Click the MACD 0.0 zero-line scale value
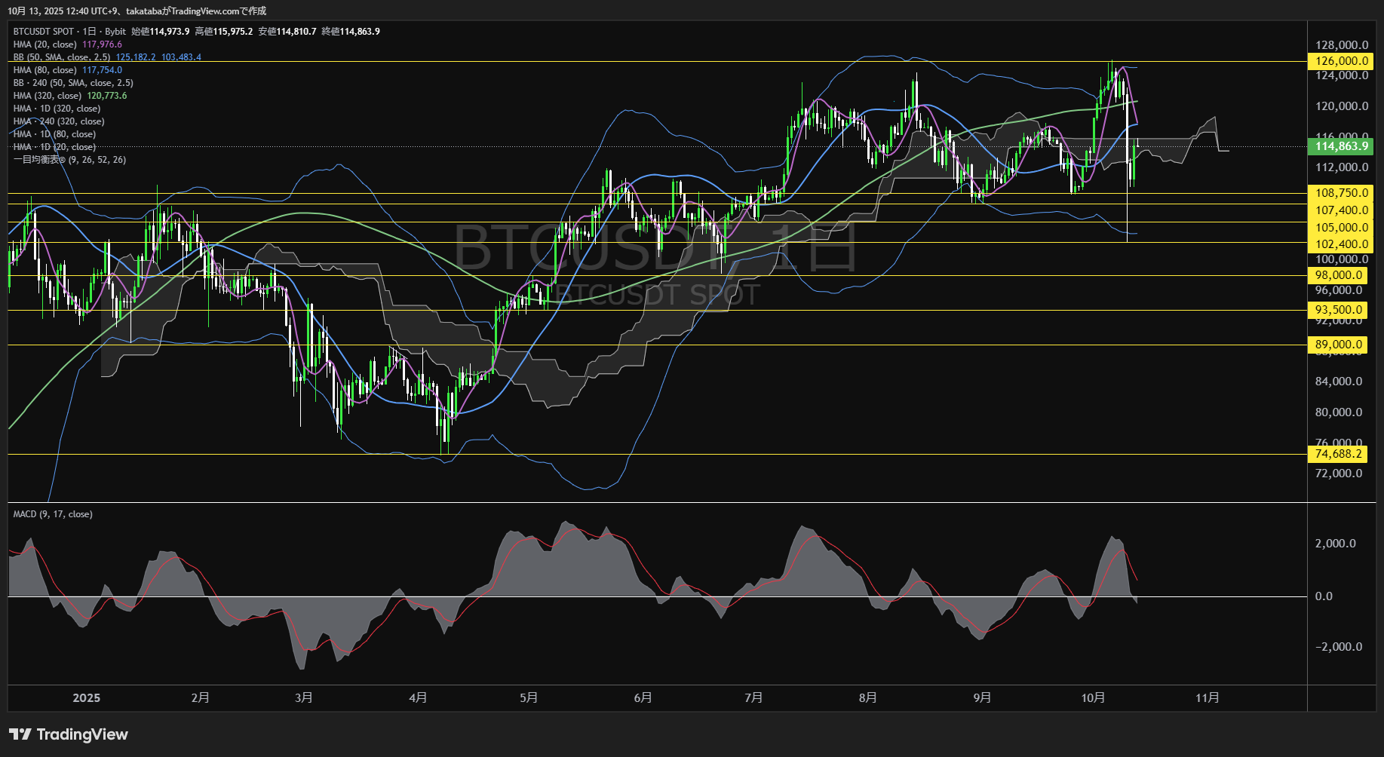Image resolution: width=1384 pixels, height=757 pixels. [x=1324, y=596]
